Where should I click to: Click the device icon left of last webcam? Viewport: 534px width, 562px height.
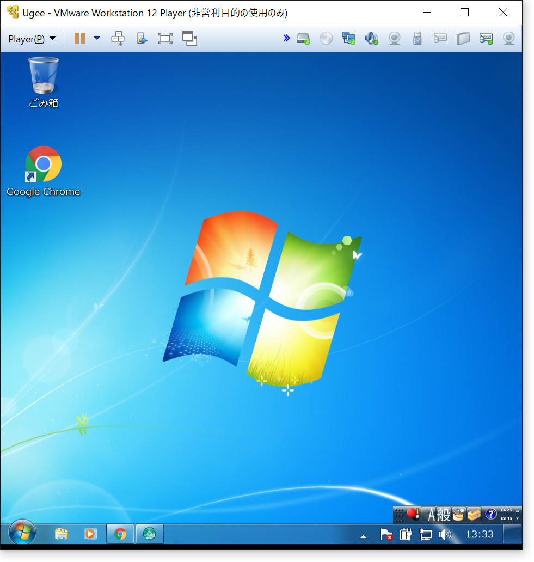click(486, 38)
